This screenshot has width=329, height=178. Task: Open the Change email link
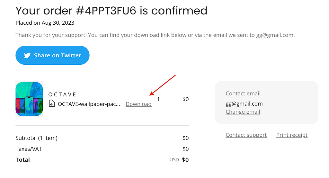point(243,112)
